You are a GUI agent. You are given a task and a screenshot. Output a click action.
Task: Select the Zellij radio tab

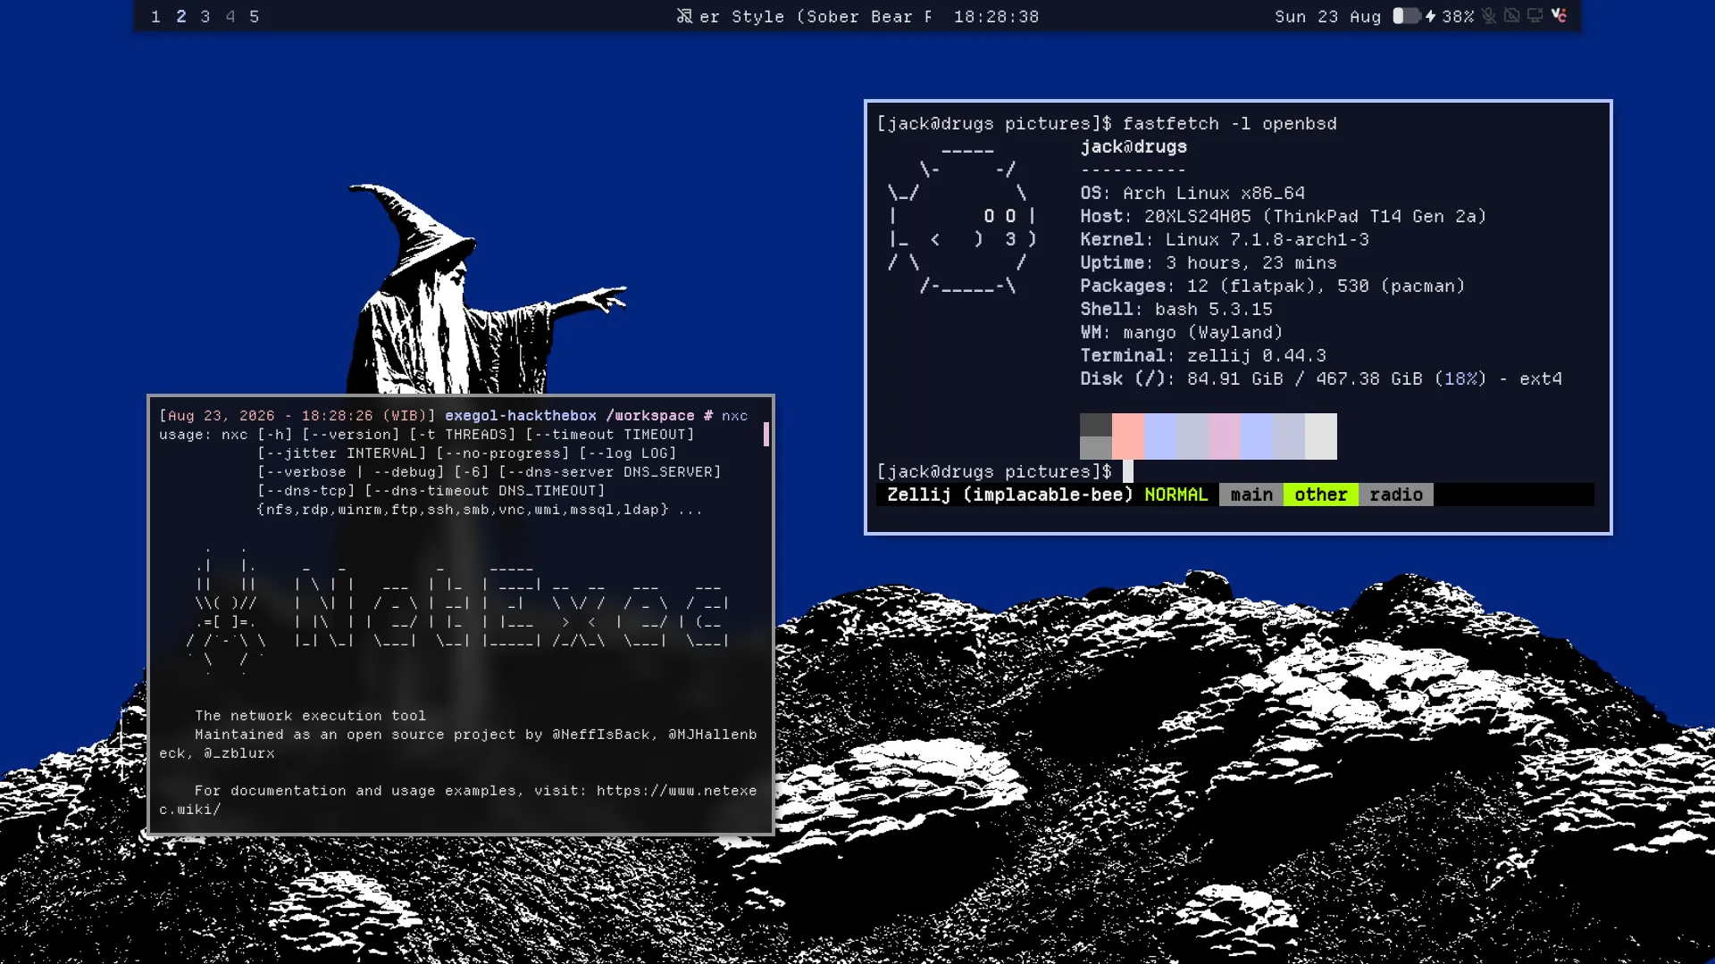[x=1396, y=494]
